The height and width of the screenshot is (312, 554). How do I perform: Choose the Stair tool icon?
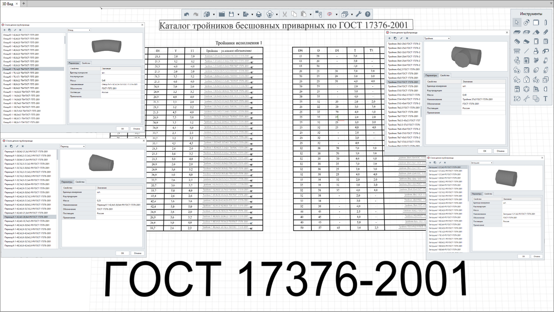[x=517, y=41]
